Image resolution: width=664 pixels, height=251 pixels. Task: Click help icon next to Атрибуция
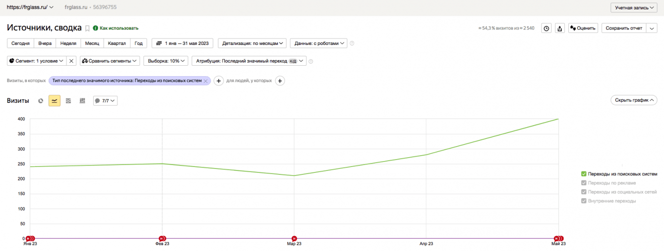pos(311,61)
